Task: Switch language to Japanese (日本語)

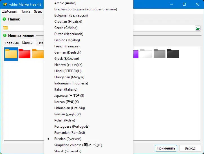Action: tap(88, 96)
